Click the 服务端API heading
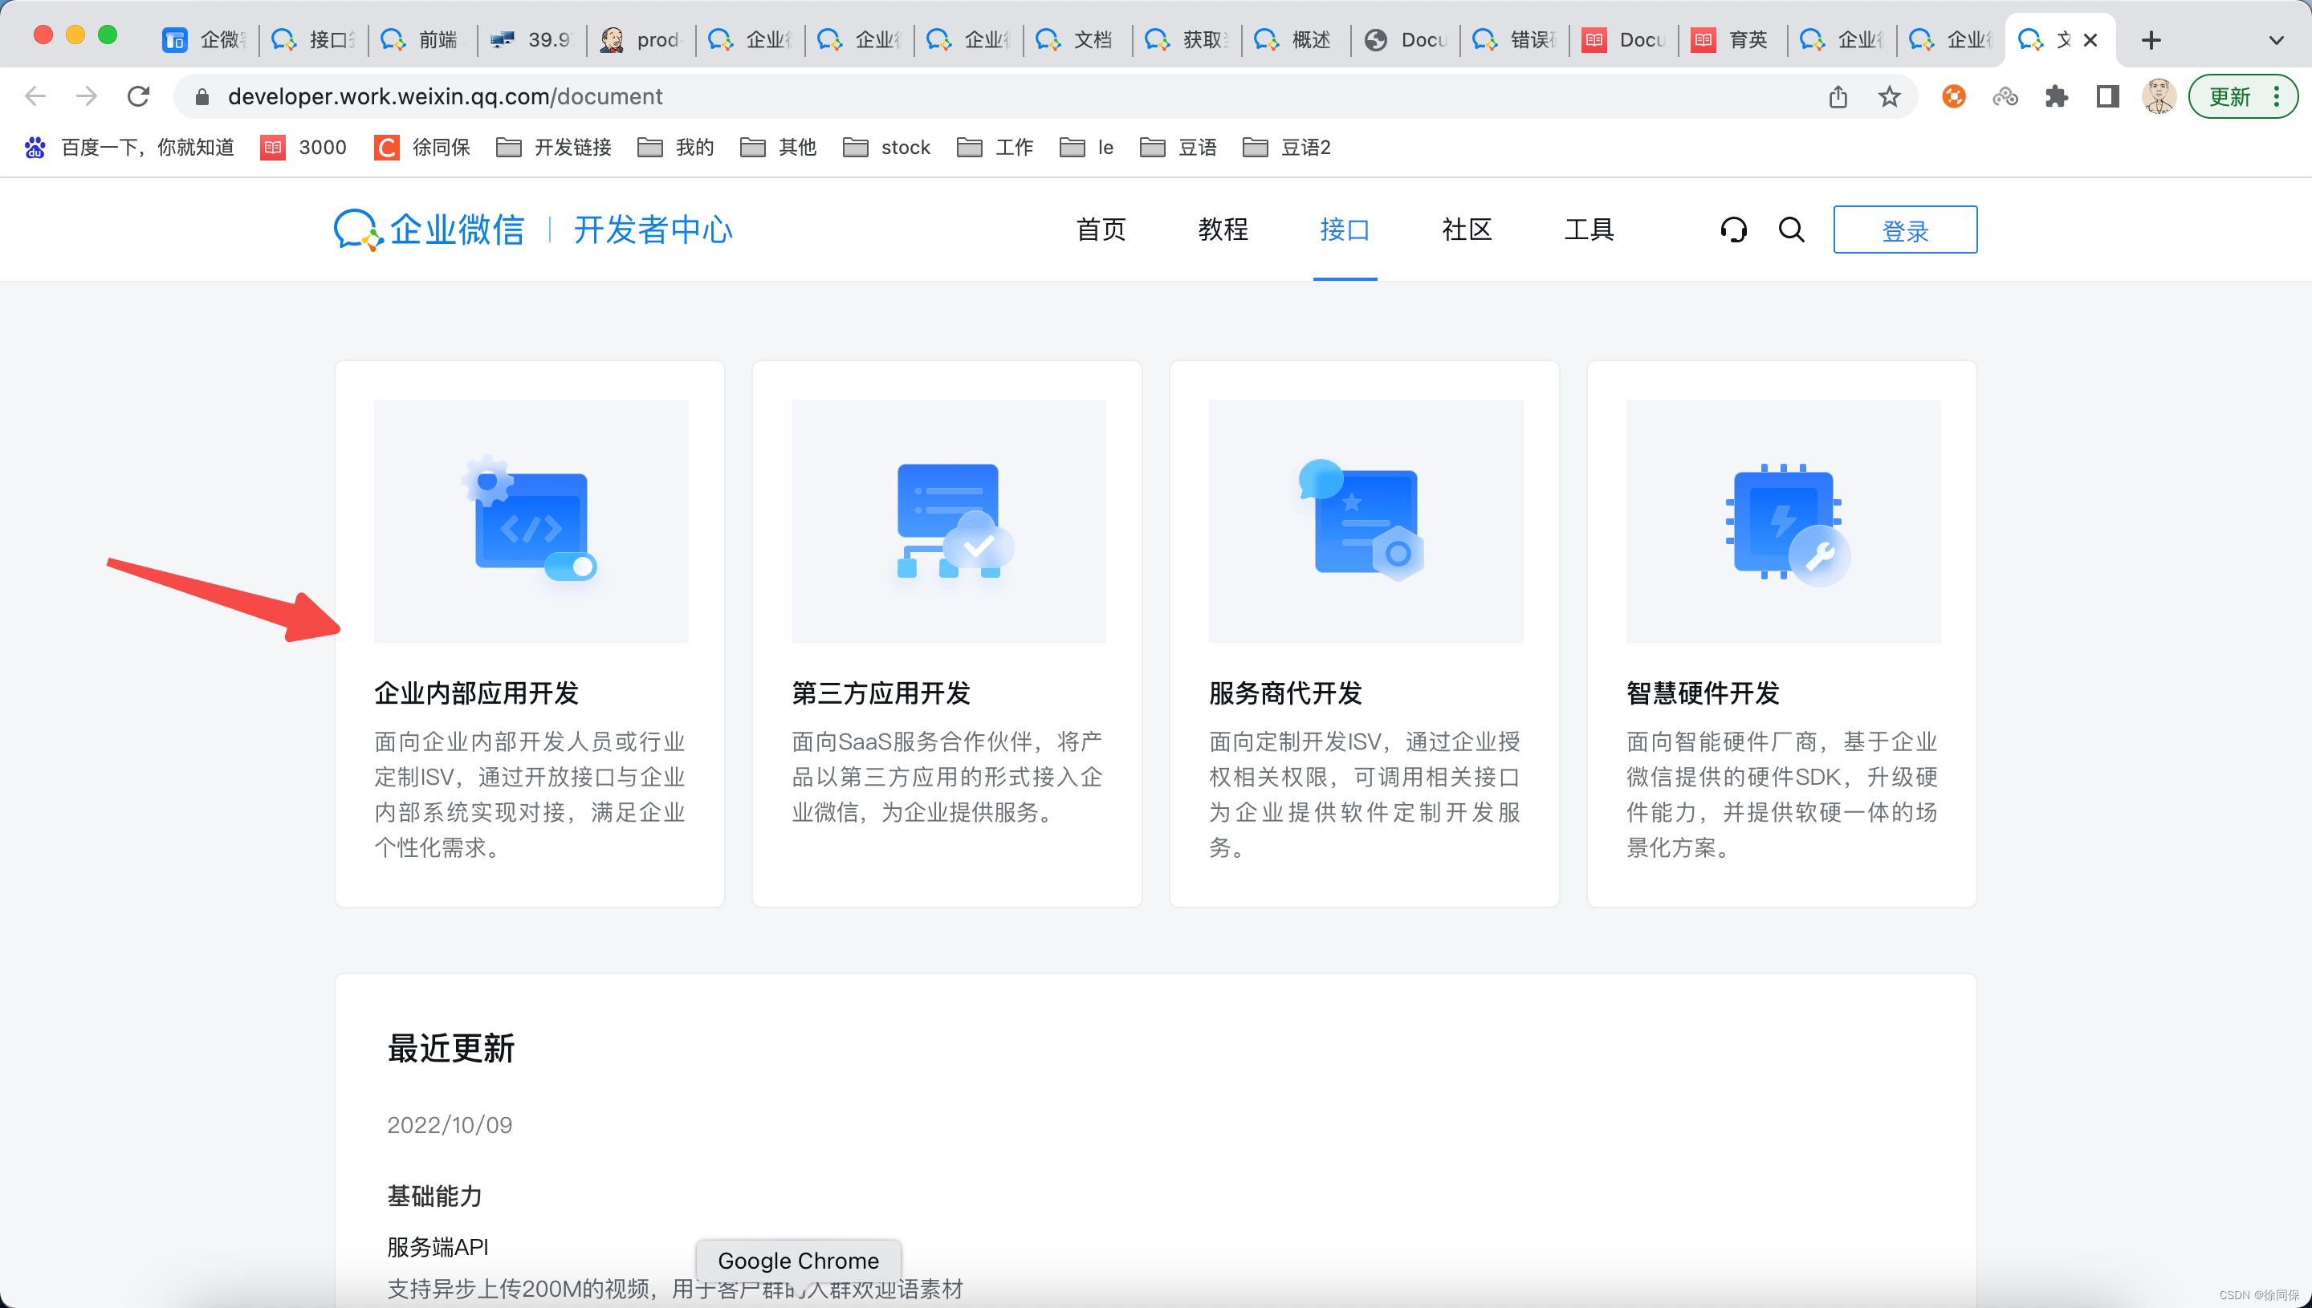 point(438,1247)
